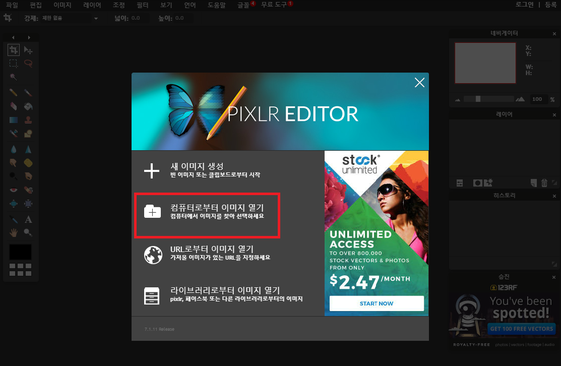Click the navigator zoom-in large mountain icon
The height and width of the screenshot is (366, 561).
point(520,99)
